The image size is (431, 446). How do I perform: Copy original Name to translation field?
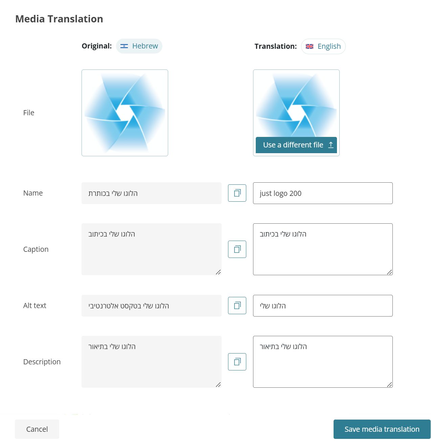237,193
